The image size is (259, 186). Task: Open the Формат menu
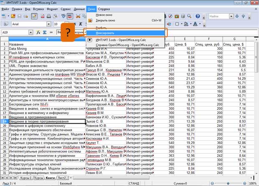[x=52, y=9]
